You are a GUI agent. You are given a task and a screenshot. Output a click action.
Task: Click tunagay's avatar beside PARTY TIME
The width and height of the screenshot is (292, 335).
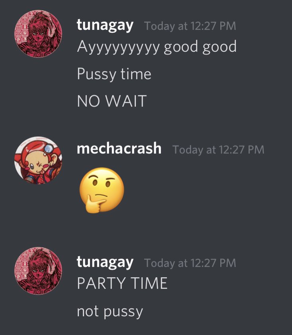point(38,271)
